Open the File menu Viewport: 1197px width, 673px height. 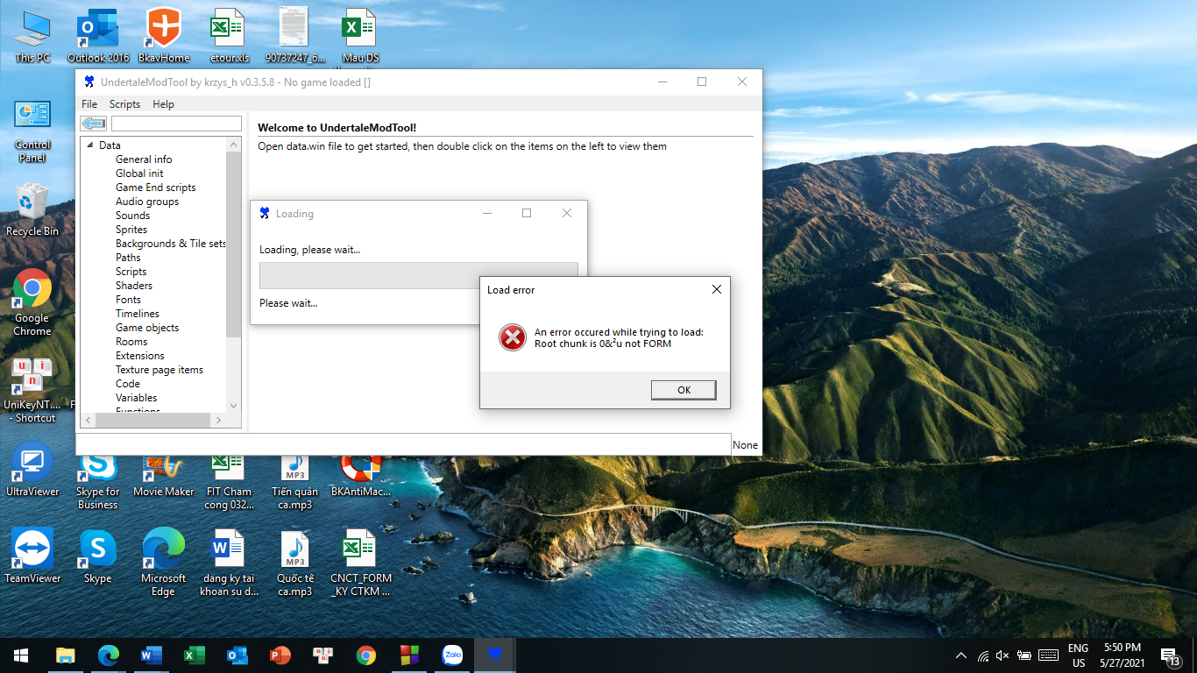point(89,103)
